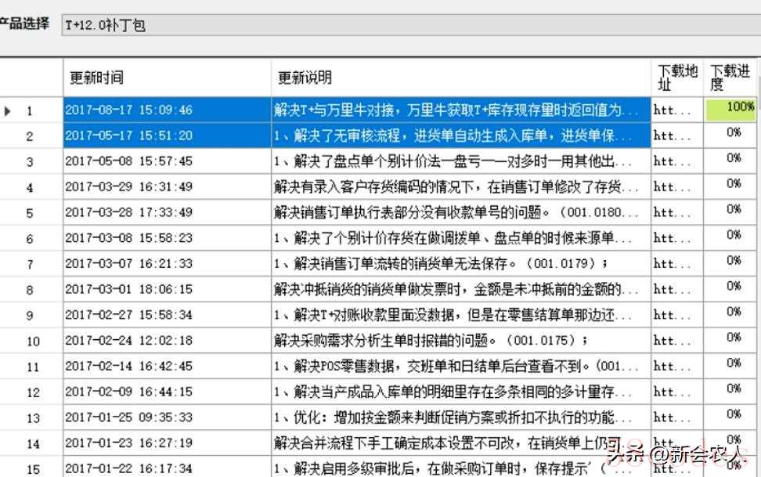Select row header number 3

(x=31, y=161)
